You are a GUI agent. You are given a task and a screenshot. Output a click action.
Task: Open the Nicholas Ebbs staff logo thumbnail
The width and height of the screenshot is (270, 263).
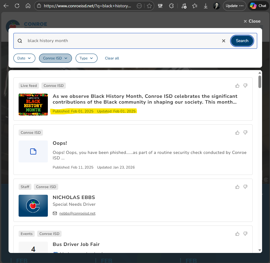pyautogui.click(x=33, y=206)
